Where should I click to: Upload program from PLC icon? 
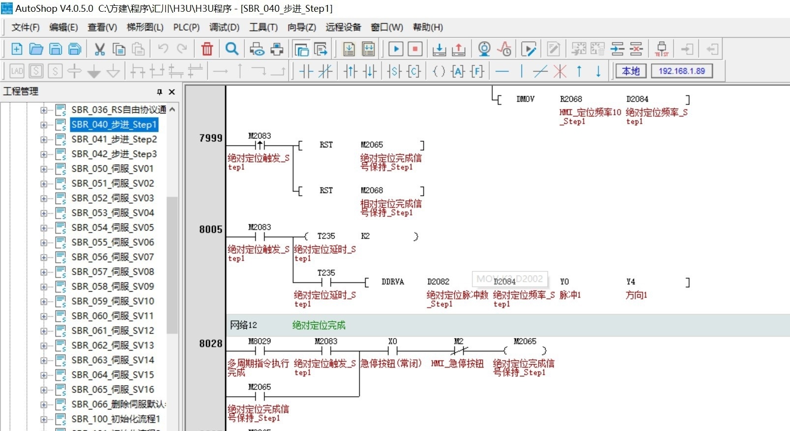[x=459, y=49]
